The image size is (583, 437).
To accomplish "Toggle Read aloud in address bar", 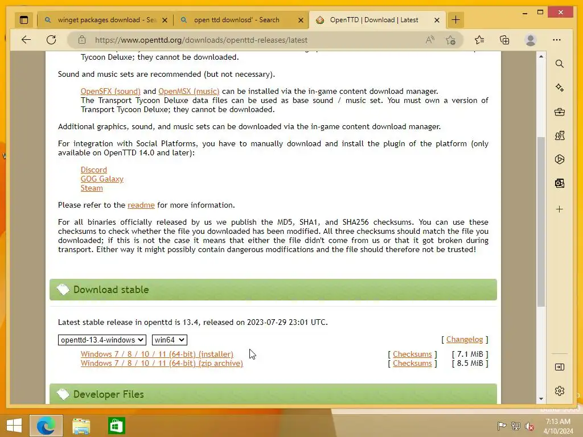I will coord(430,40).
